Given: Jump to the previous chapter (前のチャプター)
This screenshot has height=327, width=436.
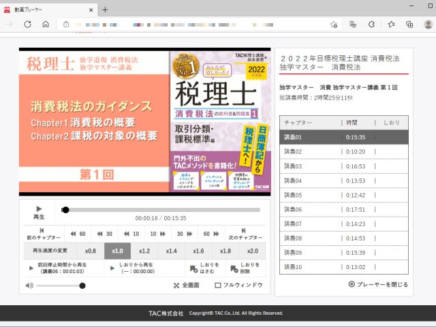Looking at the screenshot, I should coord(42,234).
